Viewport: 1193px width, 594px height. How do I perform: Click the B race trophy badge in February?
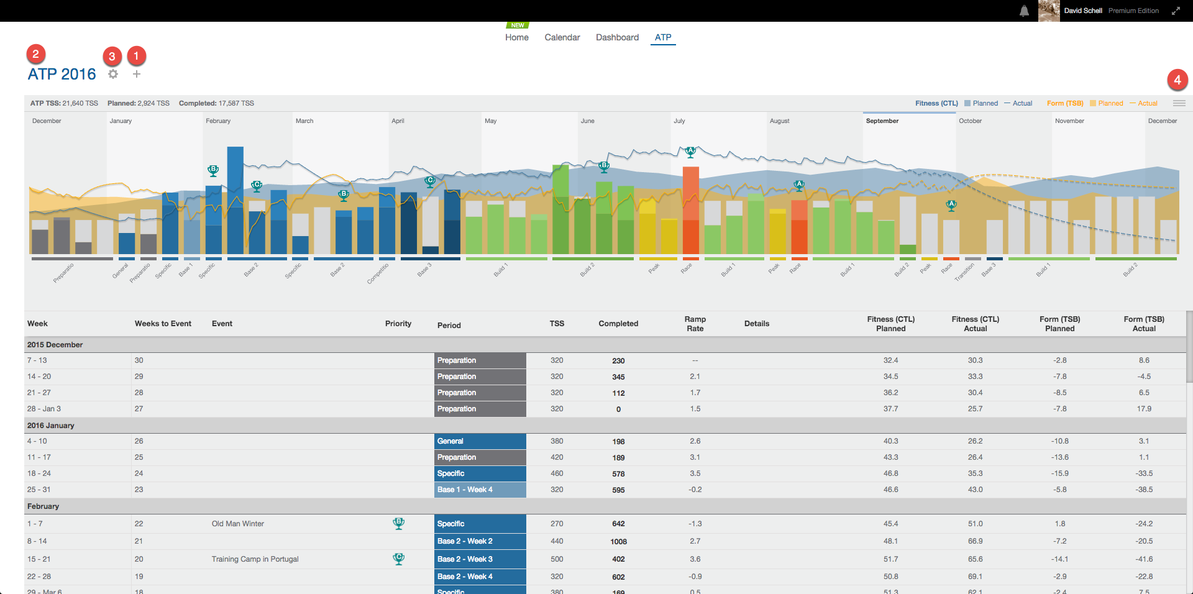coord(213,170)
